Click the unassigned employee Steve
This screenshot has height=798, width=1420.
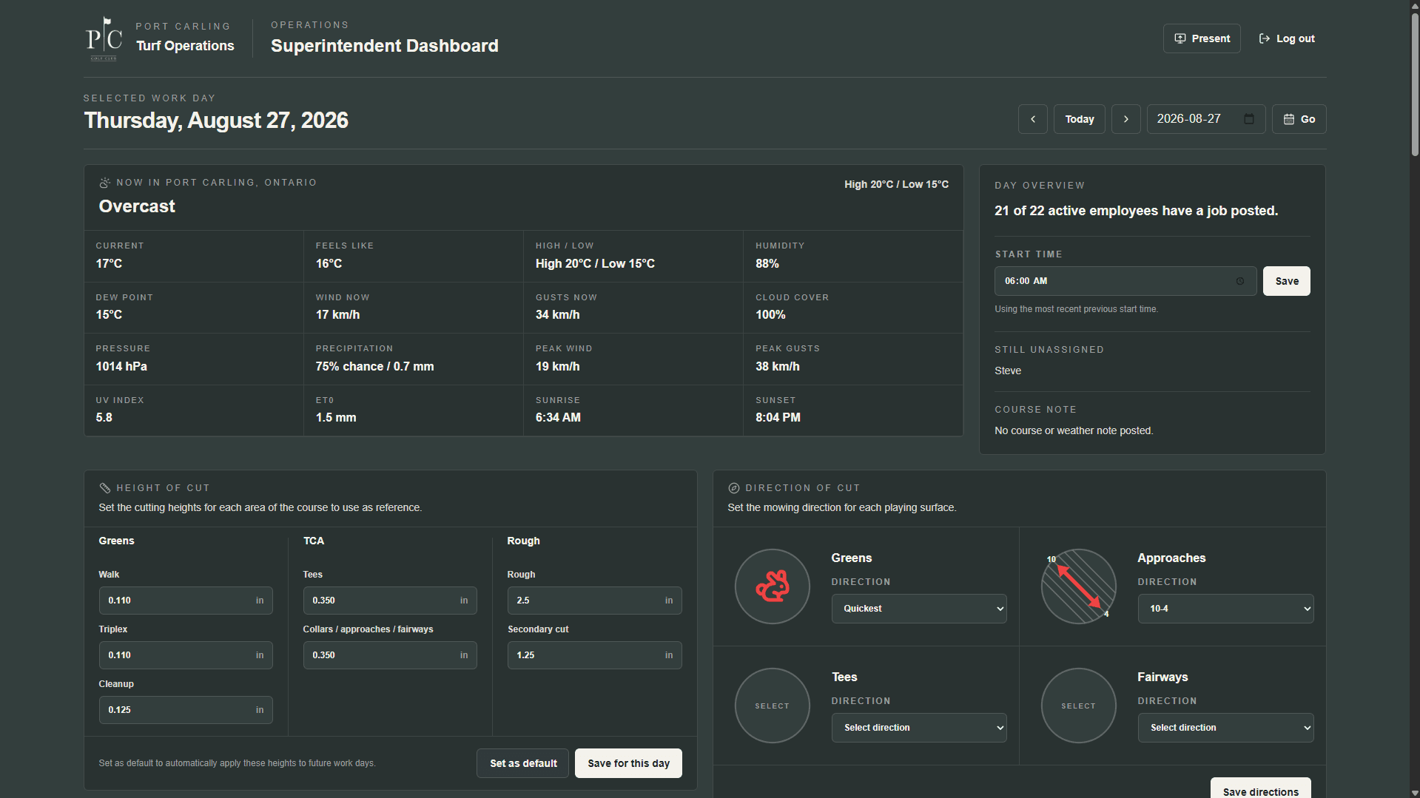coord(1008,371)
